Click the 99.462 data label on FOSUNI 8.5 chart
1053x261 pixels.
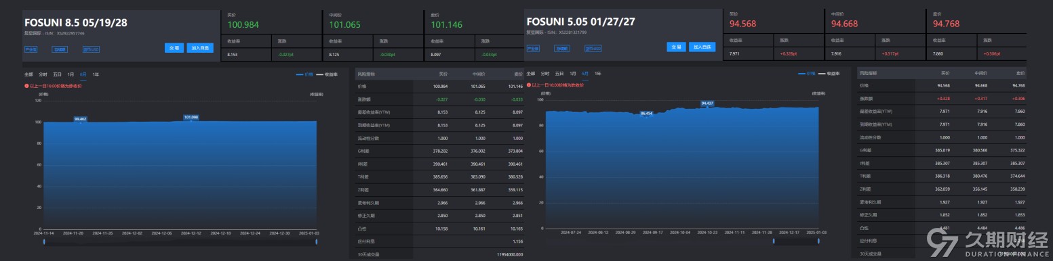81,118
